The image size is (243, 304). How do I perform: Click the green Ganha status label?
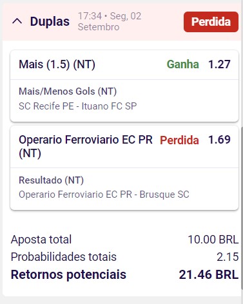coord(183,64)
